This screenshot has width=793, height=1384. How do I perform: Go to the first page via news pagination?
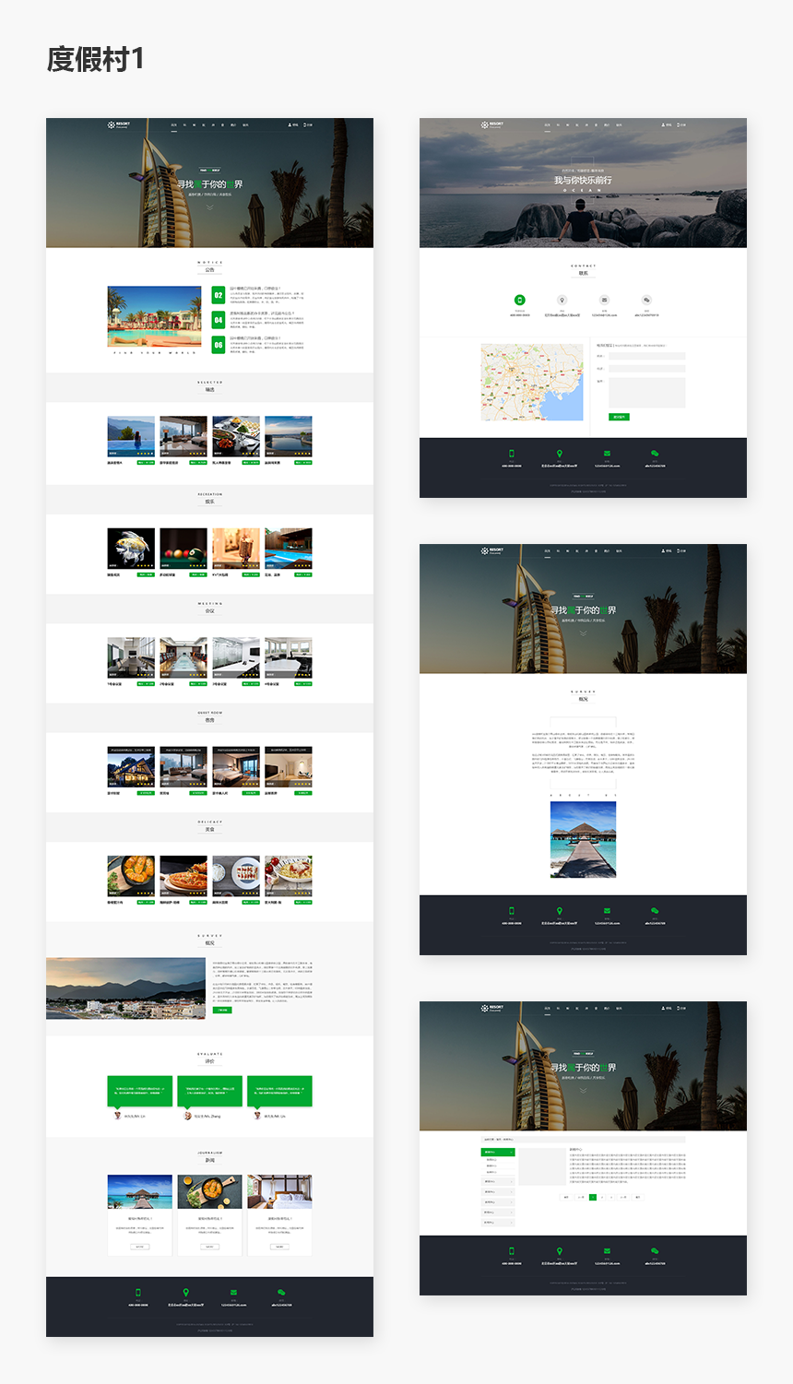click(566, 1197)
